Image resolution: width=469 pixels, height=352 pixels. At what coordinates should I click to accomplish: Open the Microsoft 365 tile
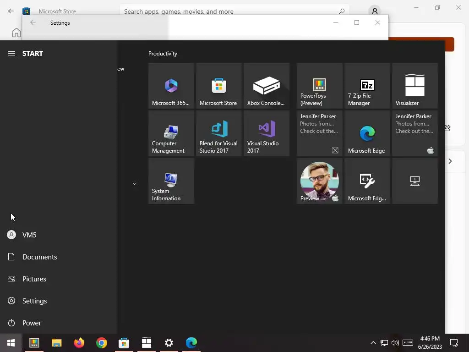click(171, 86)
